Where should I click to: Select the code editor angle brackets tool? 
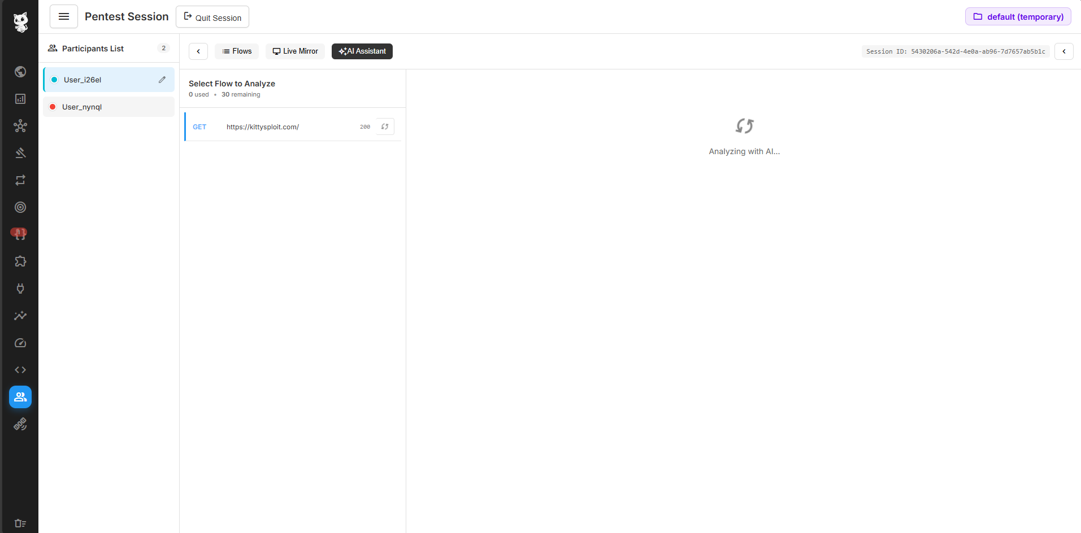[x=20, y=370]
